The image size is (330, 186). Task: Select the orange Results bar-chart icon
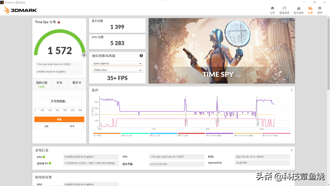point(310,10)
